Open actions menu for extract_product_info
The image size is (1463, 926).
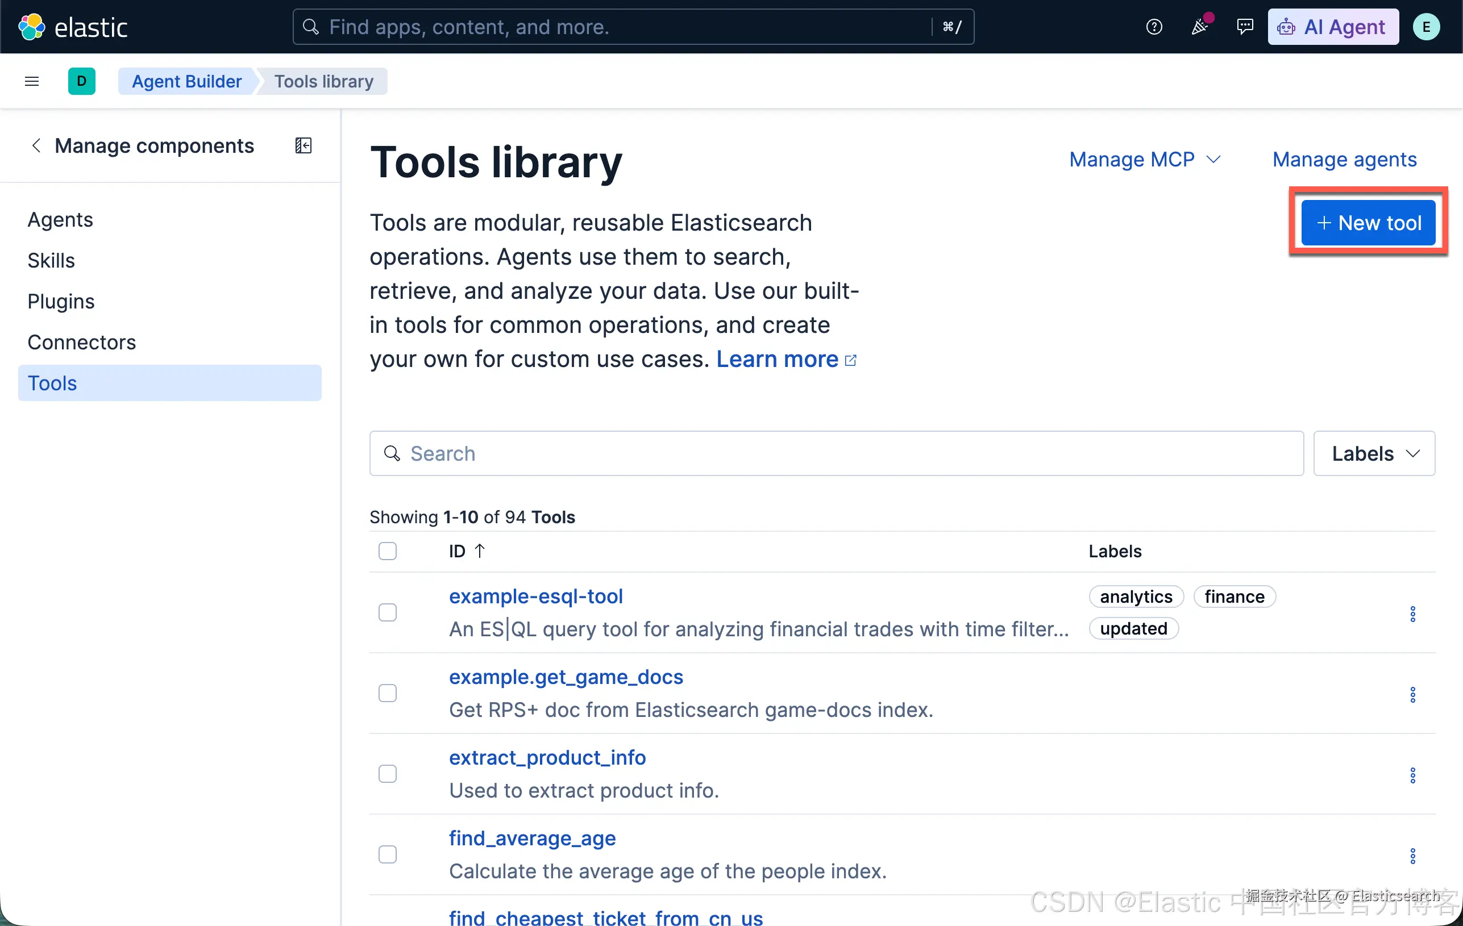point(1412,775)
